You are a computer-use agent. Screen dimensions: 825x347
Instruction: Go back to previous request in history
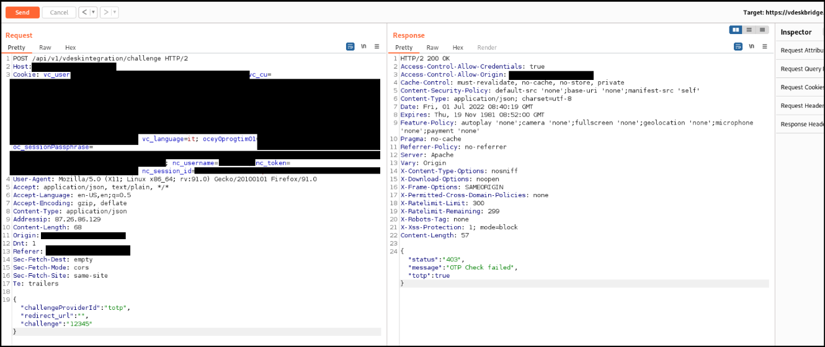pos(84,12)
